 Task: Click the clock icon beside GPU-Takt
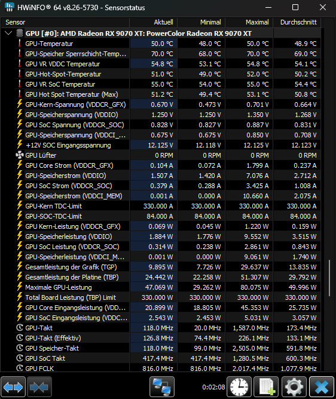click(x=20, y=328)
